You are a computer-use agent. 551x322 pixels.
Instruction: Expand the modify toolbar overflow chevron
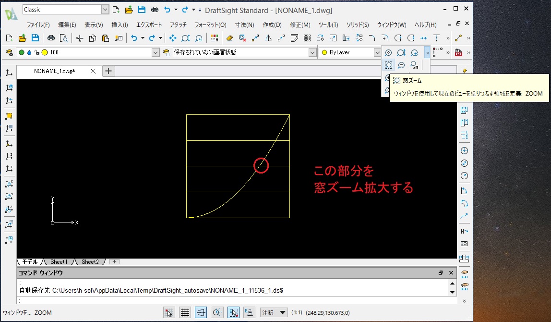point(448,38)
